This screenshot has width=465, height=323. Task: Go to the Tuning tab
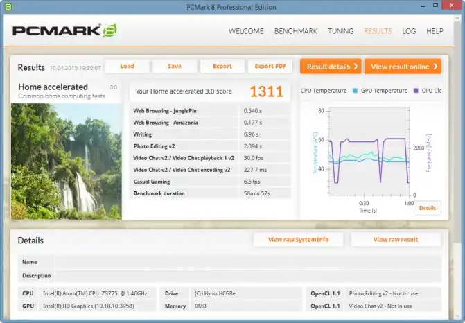click(340, 31)
